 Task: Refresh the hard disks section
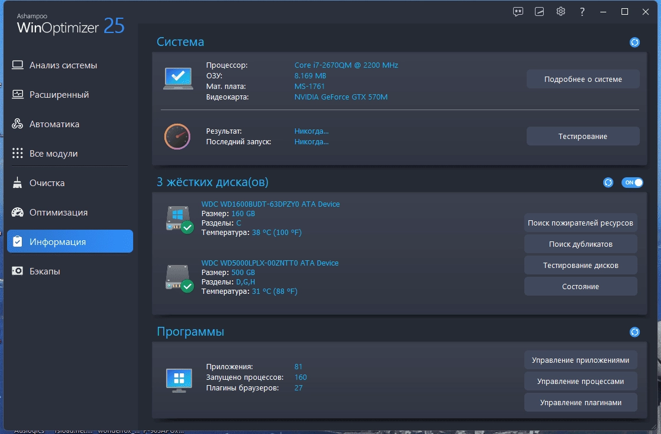click(608, 183)
